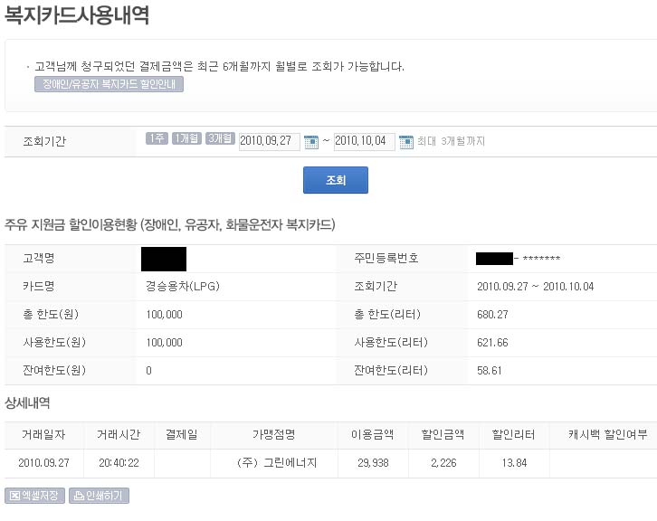Viewport: 657px width, 521px height.
Task: Focus the end date field 2010.10.04
Action: pyautogui.click(x=364, y=142)
